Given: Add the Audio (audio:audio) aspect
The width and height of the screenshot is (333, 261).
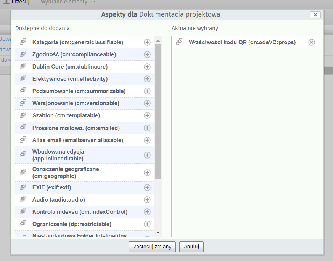Looking at the screenshot, I should pyautogui.click(x=147, y=200).
